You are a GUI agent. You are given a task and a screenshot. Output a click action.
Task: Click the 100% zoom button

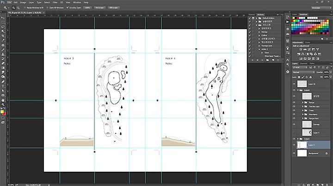pyautogui.click(x=87, y=8)
